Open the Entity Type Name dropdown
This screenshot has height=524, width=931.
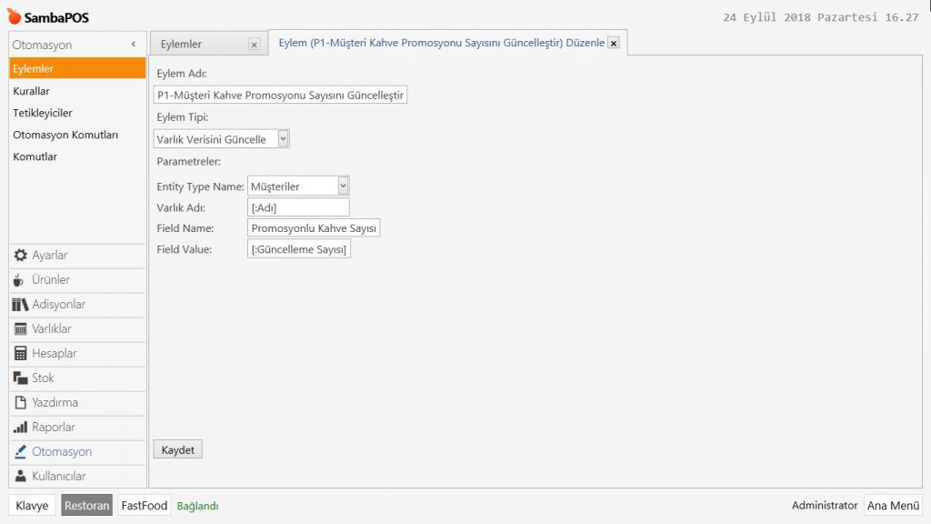[x=343, y=186]
